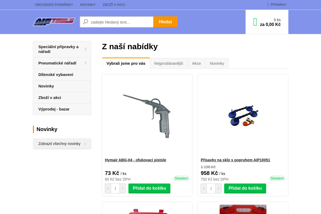This screenshot has height=214, width=321.
Task: Click the arrow icon on Zobrazit všechny novinky
Action: (85, 144)
